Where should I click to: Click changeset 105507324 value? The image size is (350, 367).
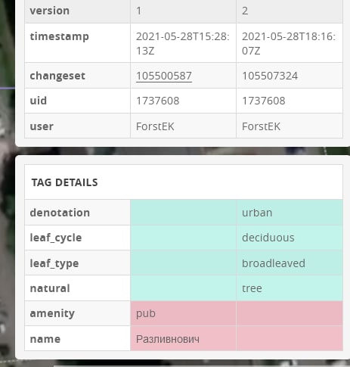tap(270, 76)
